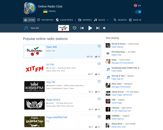Screen dimensions: 163x130
Task: Click the speaker icon before L.B. One track
Action: (47, 68)
